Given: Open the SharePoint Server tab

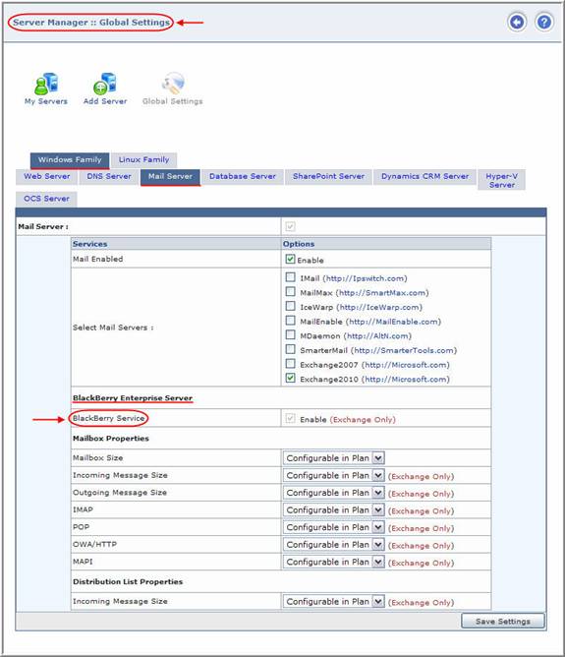Looking at the screenshot, I should click(x=328, y=176).
